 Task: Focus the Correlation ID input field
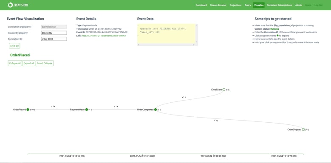click(54, 39)
